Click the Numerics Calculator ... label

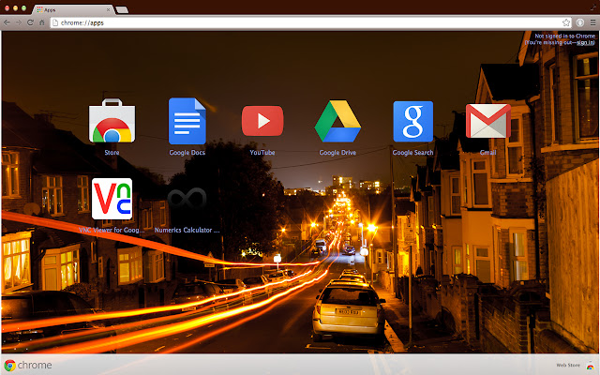click(x=187, y=230)
